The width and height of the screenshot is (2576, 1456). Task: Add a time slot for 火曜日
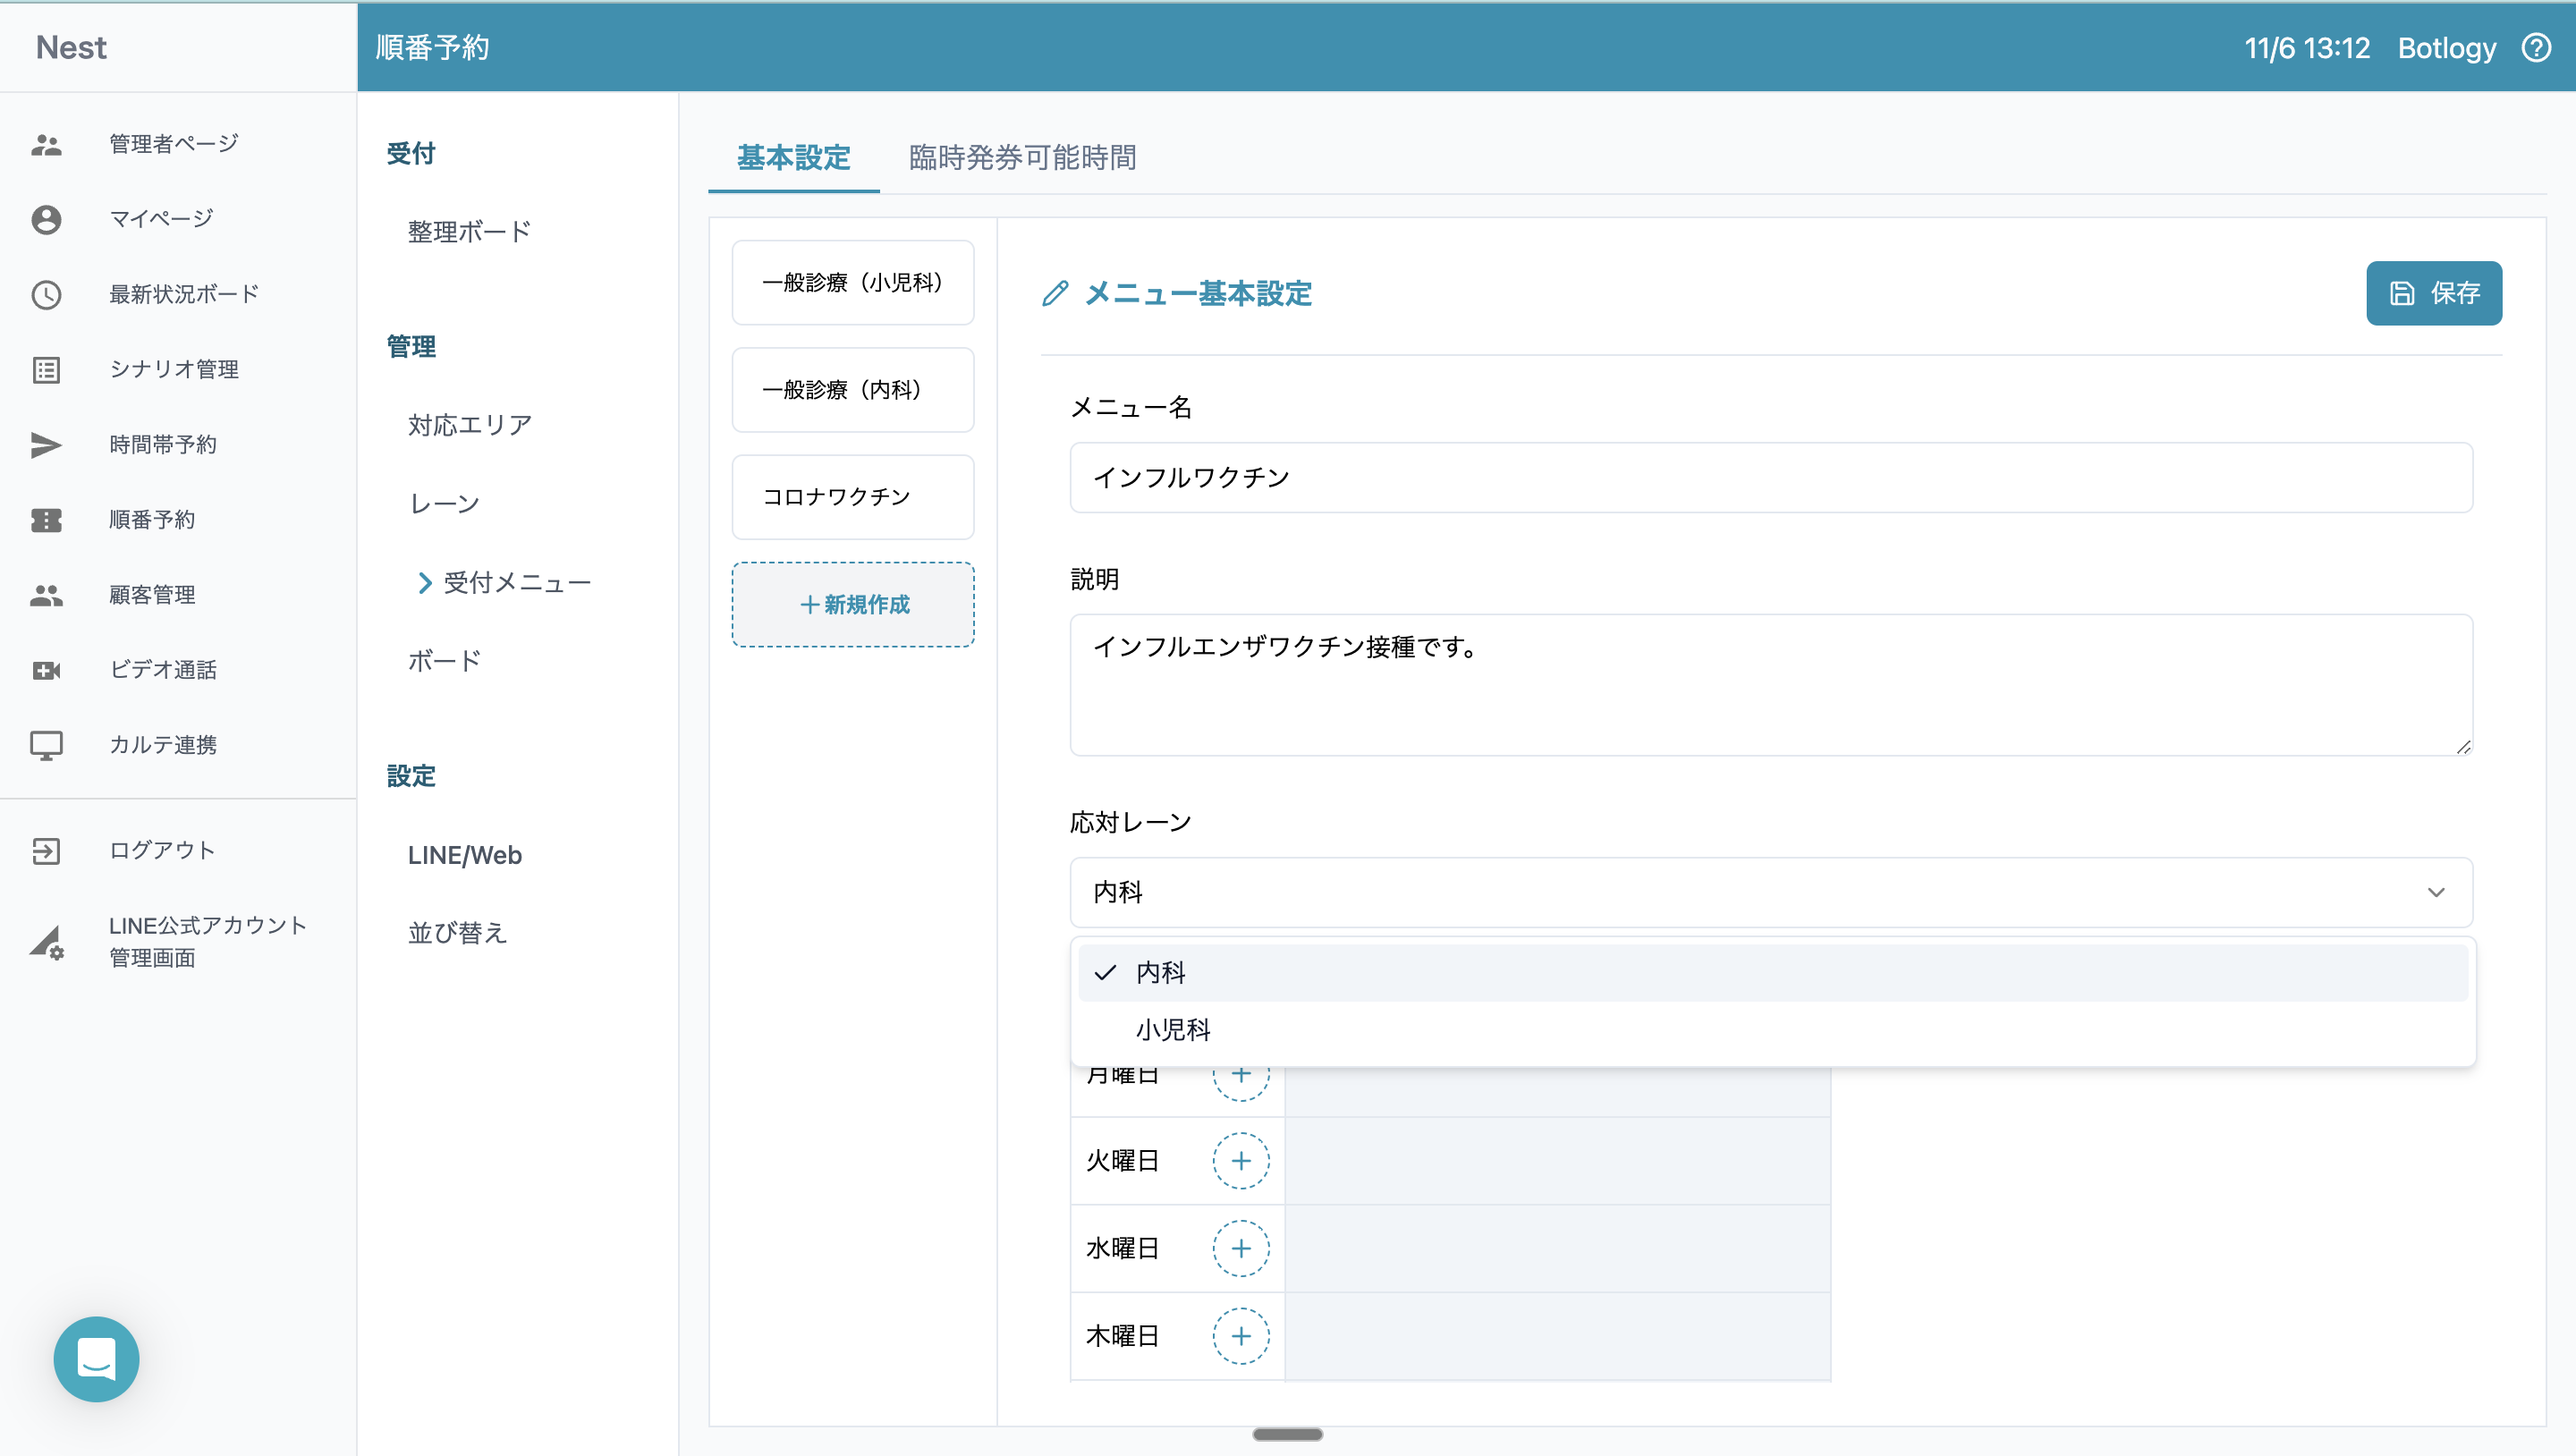pos(1240,1161)
